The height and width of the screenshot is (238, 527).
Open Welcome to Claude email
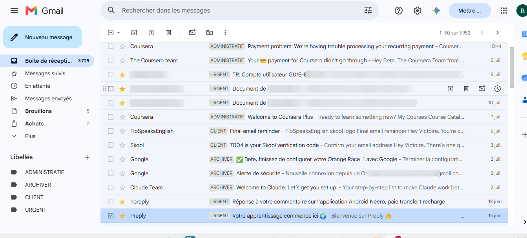pos(304,187)
